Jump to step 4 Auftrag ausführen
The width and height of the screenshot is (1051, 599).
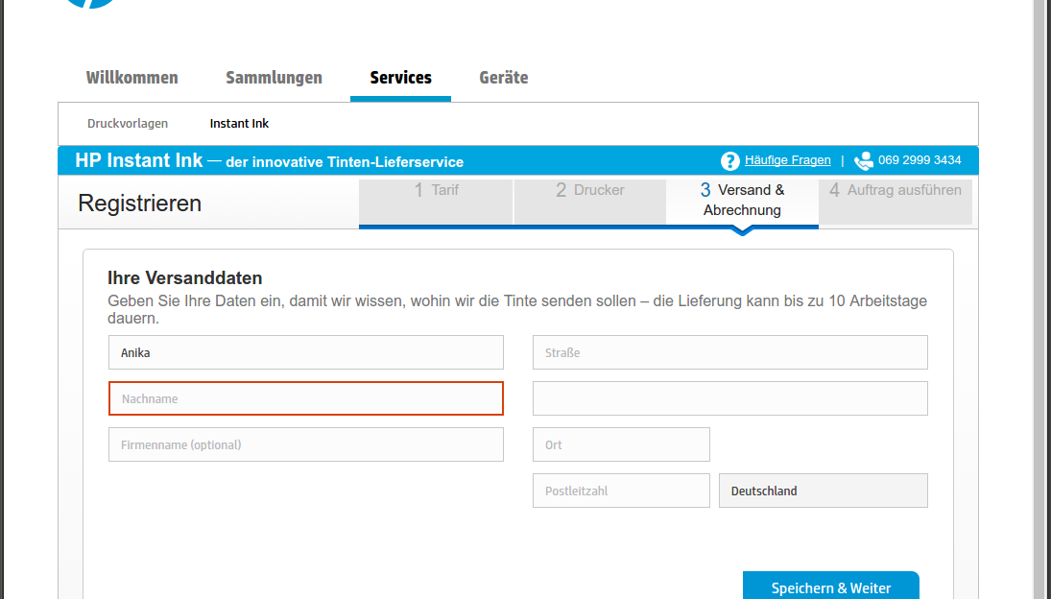pos(896,202)
